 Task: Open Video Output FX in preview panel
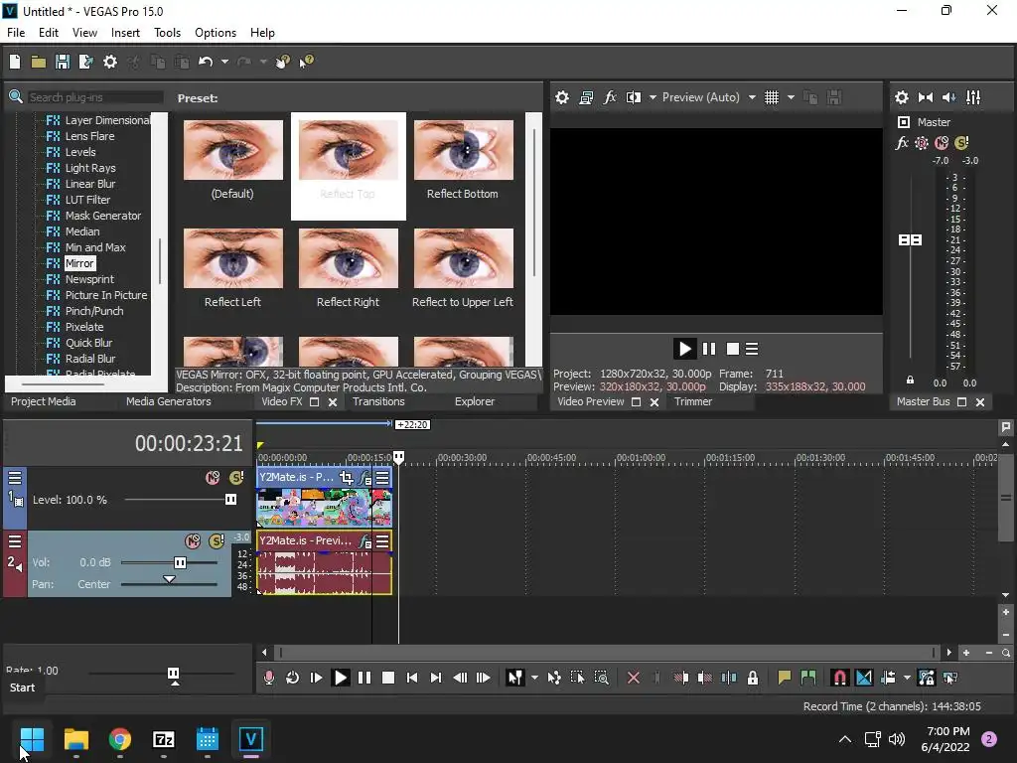coord(610,97)
